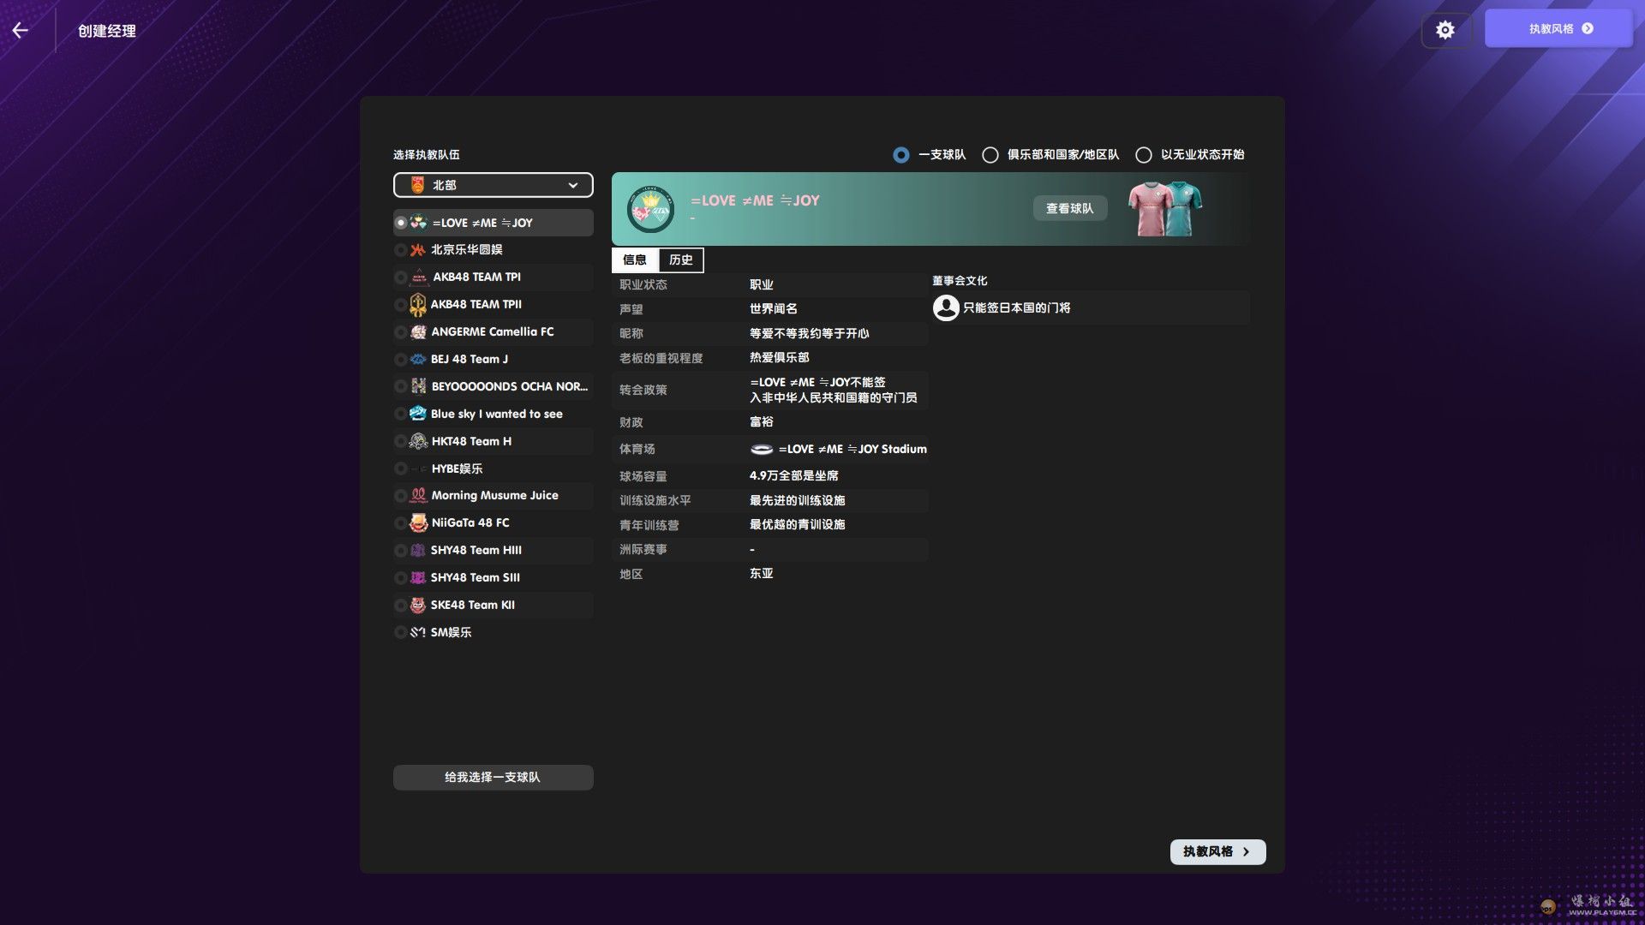Select SHY48 Team SIII team name
The height and width of the screenshot is (925, 1645).
[476, 578]
